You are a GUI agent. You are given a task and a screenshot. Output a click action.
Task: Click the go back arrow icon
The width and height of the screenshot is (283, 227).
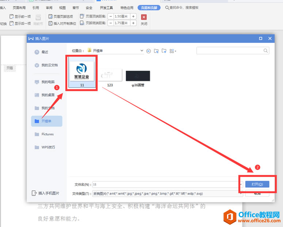(149, 51)
